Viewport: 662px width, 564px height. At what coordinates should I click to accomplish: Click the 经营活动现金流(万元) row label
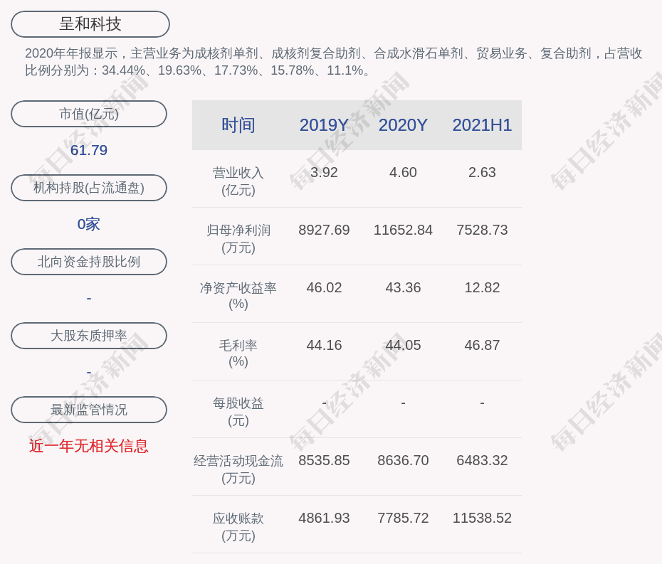pos(238,469)
